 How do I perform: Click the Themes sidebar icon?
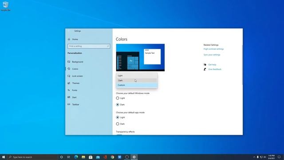(x=69, y=83)
